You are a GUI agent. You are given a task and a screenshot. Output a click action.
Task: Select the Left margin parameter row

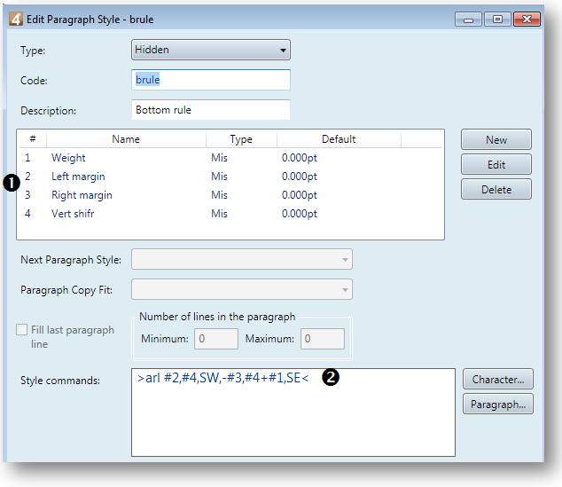point(230,177)
